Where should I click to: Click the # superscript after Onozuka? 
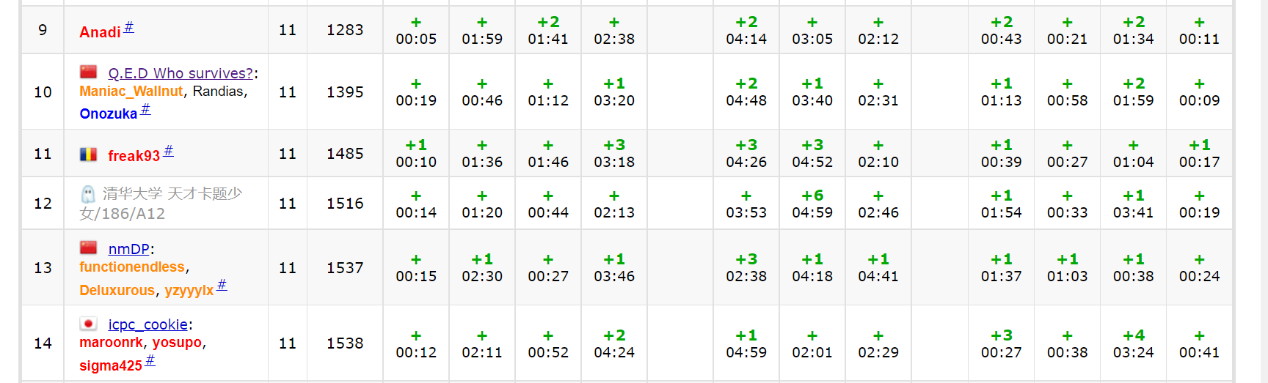(145, 109)
